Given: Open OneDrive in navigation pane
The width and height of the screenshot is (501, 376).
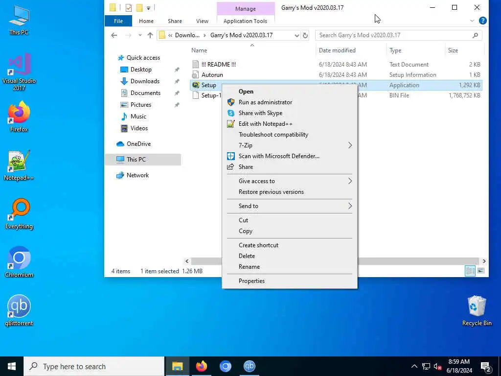Looking at the screenshot, I should coord(138,144).
